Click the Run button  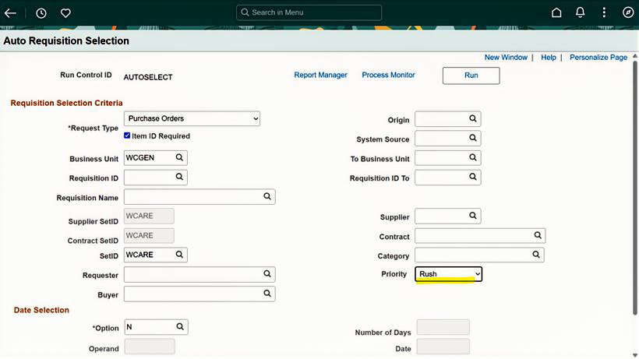coord(471,76)
